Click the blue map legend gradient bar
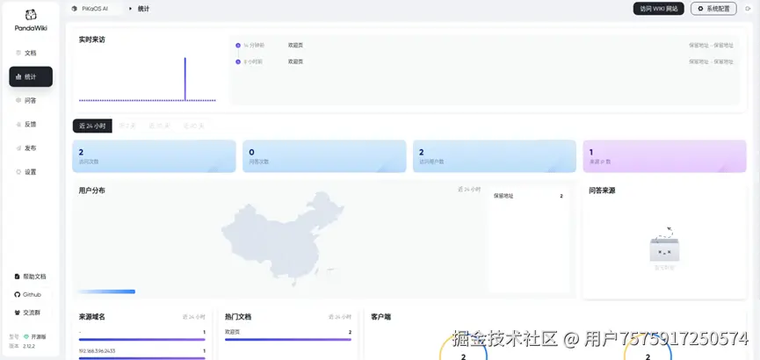Screen dimensions: 760x360 pyautogui.click(x=106, y=292)
